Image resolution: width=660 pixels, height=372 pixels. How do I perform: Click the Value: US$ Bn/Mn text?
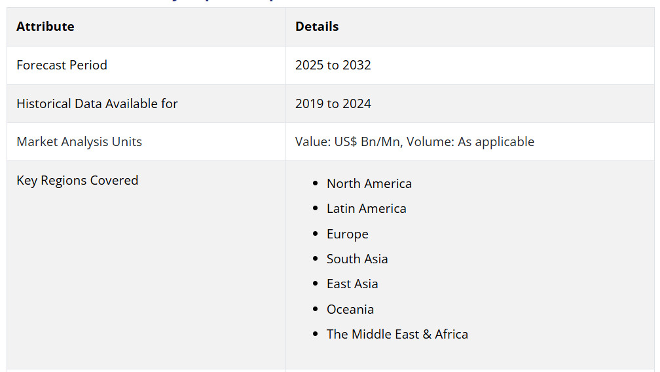[348, 141]
